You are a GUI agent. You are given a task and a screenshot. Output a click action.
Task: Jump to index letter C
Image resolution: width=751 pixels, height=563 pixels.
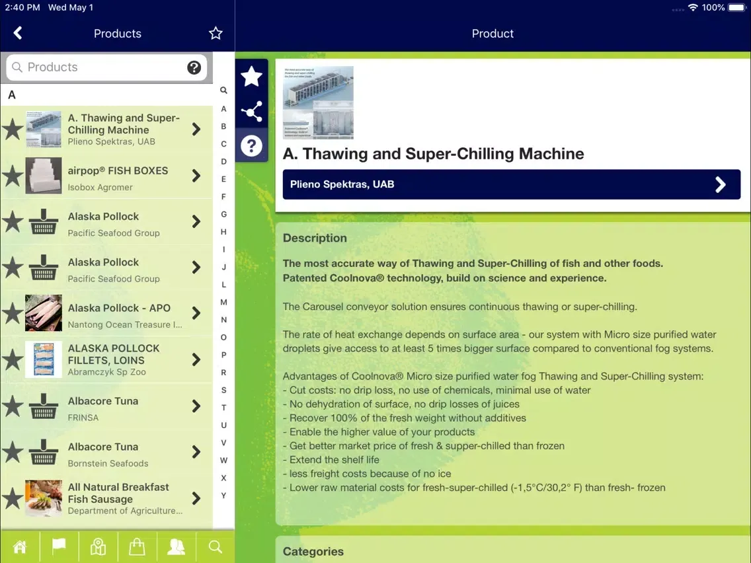[223, 144]
